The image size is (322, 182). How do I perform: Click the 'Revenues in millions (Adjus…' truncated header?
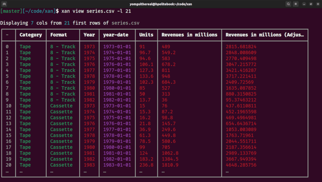pos(264,35)
